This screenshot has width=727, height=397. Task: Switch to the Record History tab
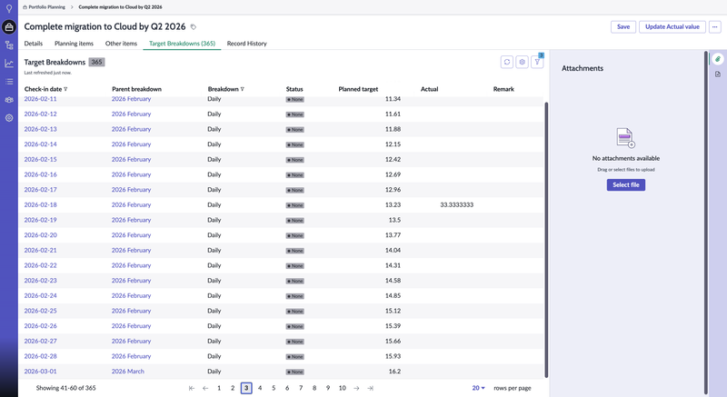pos(246,44)
